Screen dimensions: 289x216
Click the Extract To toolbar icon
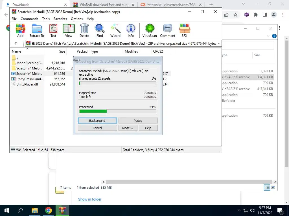(37, 30)
